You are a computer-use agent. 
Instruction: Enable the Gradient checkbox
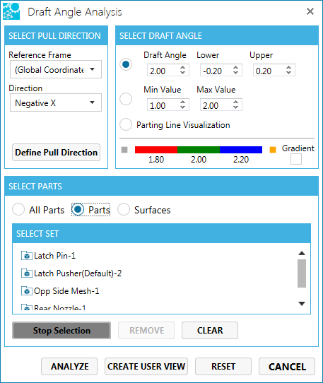[296, 160]
